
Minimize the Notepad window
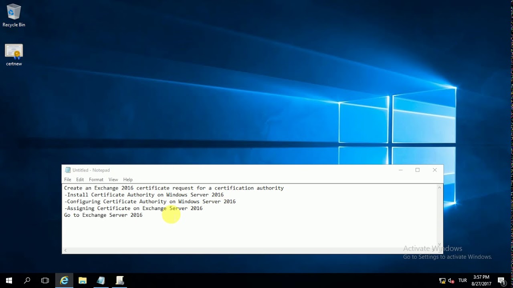pyautogui.click(x=400, y=170)
